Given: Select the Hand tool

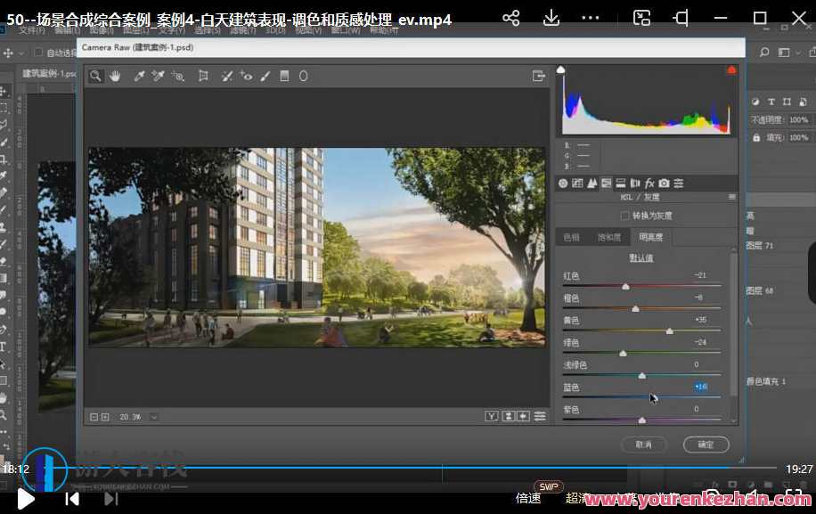Looking at the screenshot, I should coord(115,76).
